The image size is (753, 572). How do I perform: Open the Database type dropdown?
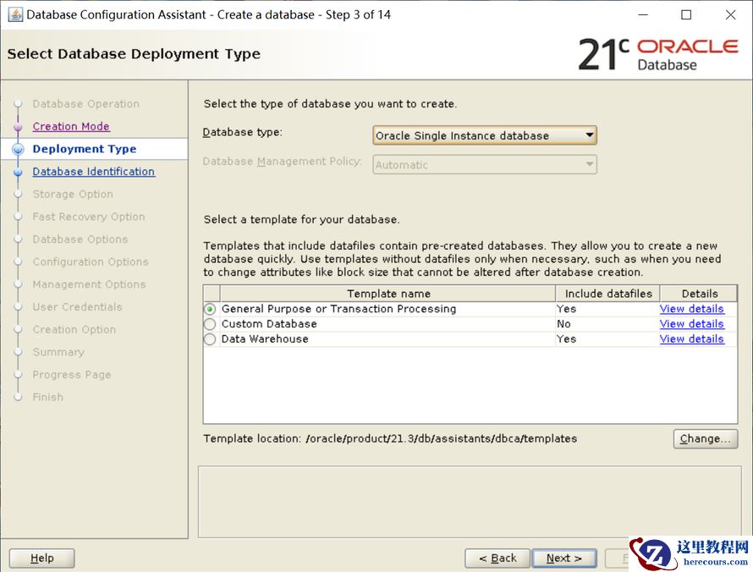pos(485,135)
